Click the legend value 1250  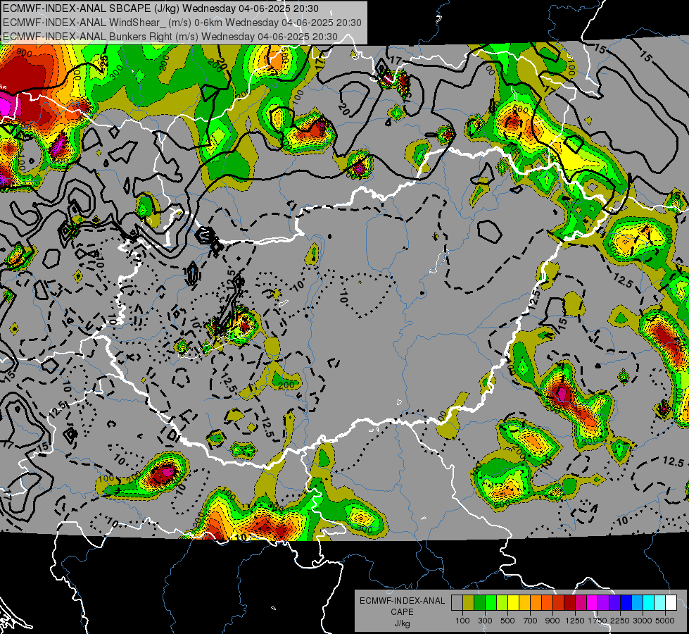pos(575,621)
